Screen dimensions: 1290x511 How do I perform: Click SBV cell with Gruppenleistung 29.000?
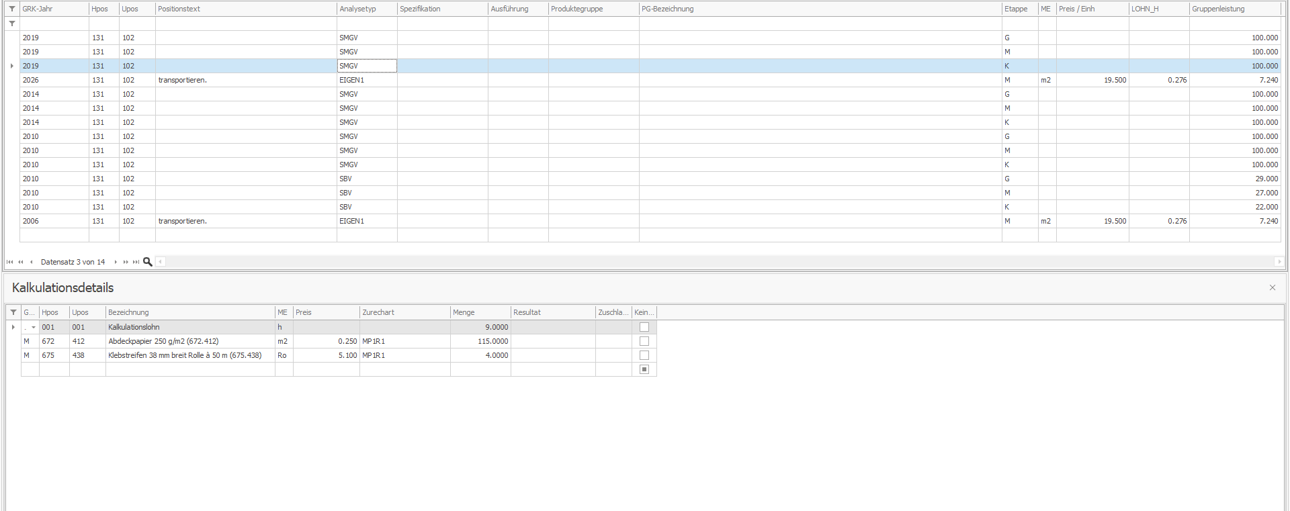click(x=367, y=179)
